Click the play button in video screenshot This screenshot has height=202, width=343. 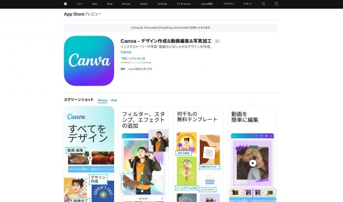point(253,163)
